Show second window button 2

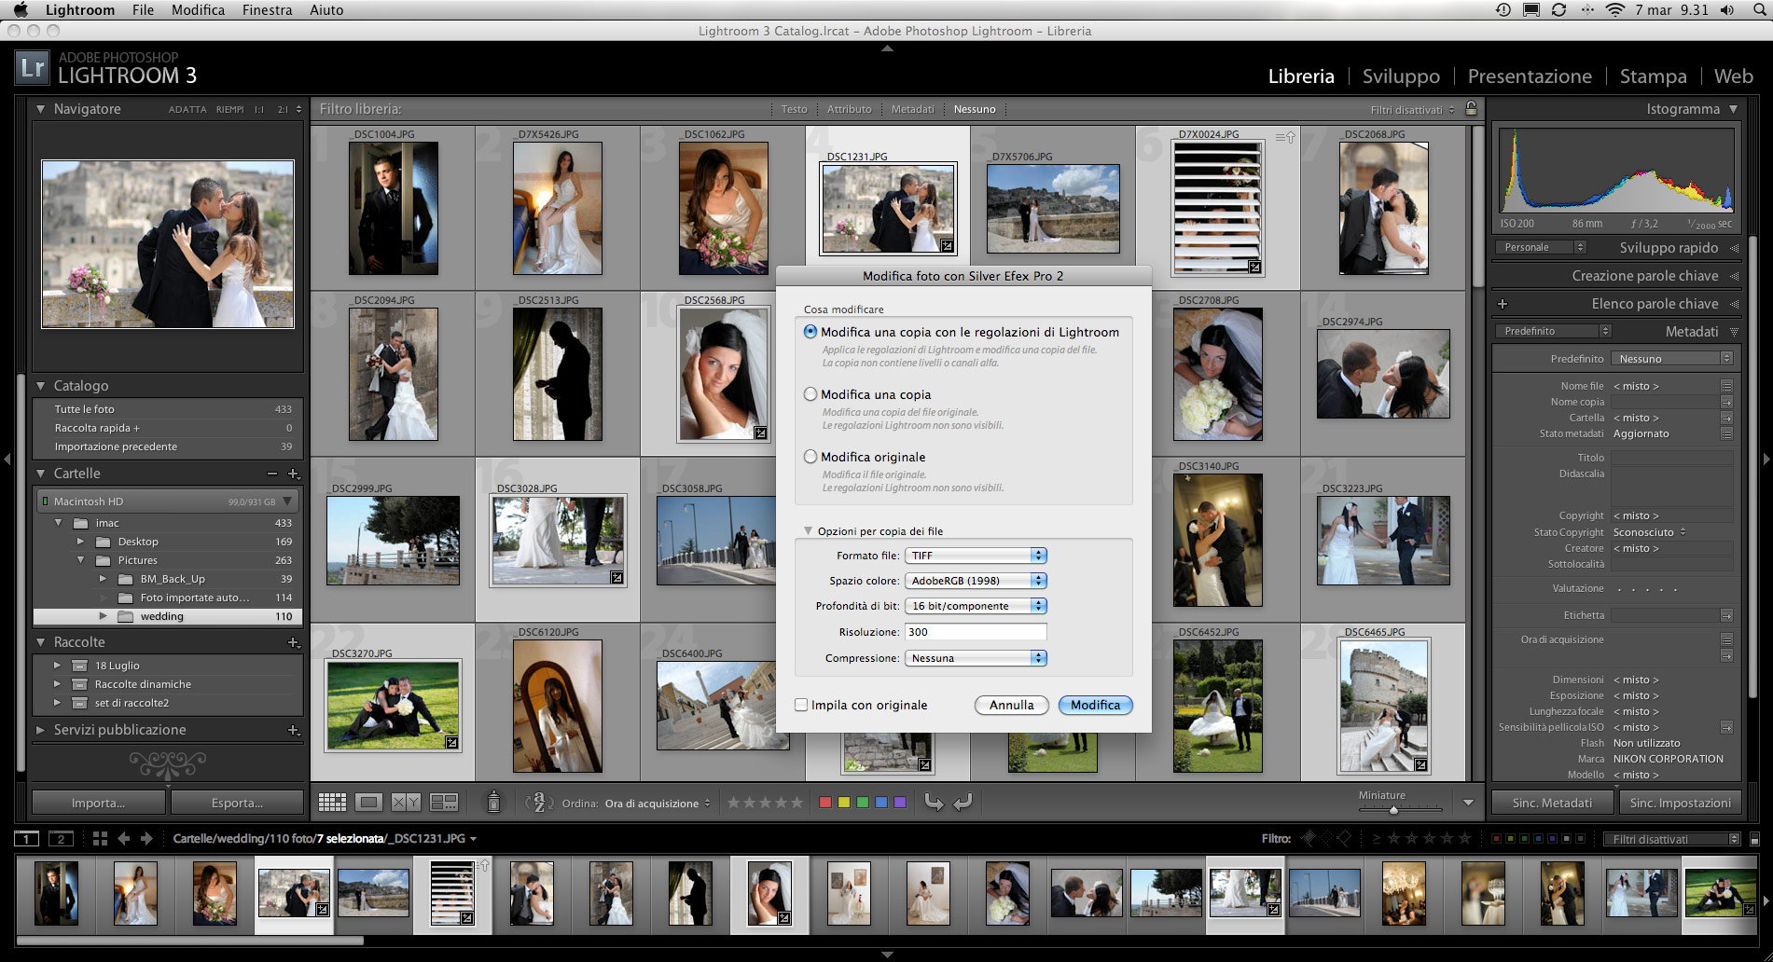pyautogui.click(x=61, y=838)
